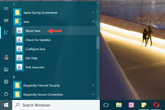Screen dimensions: 165x110
Task: Click the J letter section header
Action: (x=14, y=4)
